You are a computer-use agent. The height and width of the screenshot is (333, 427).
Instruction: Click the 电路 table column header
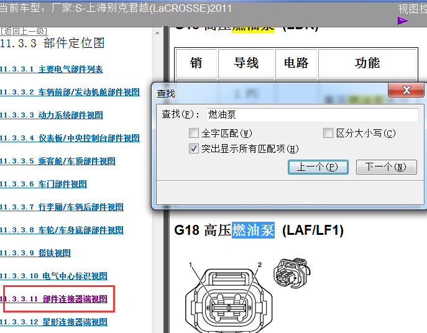click(x=296, y=63)
